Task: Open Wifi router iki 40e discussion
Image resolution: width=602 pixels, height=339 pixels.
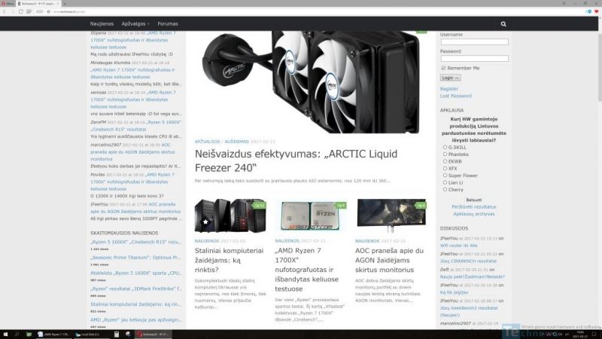Action: (459, 246)
